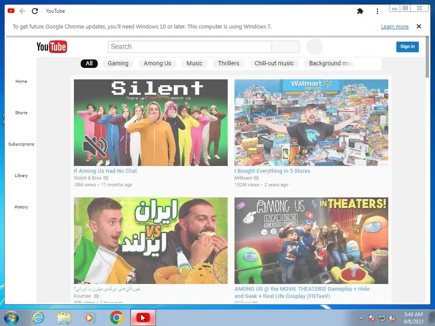This screenshot has width=435, height=326.
Task: Click the page vertical scrollbar thumb
Action: coord(427,57)
